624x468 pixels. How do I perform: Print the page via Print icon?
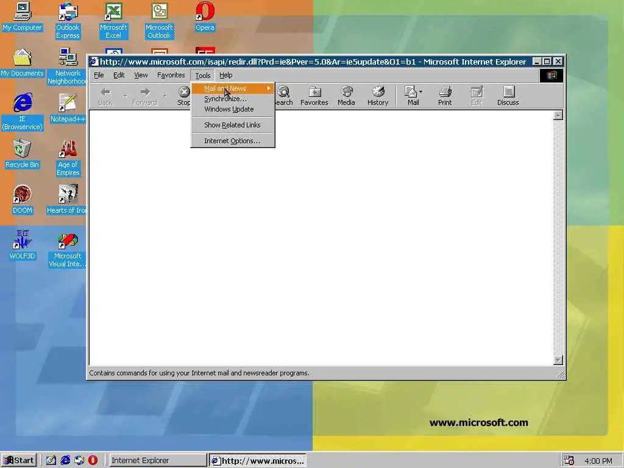pos(445,96)
